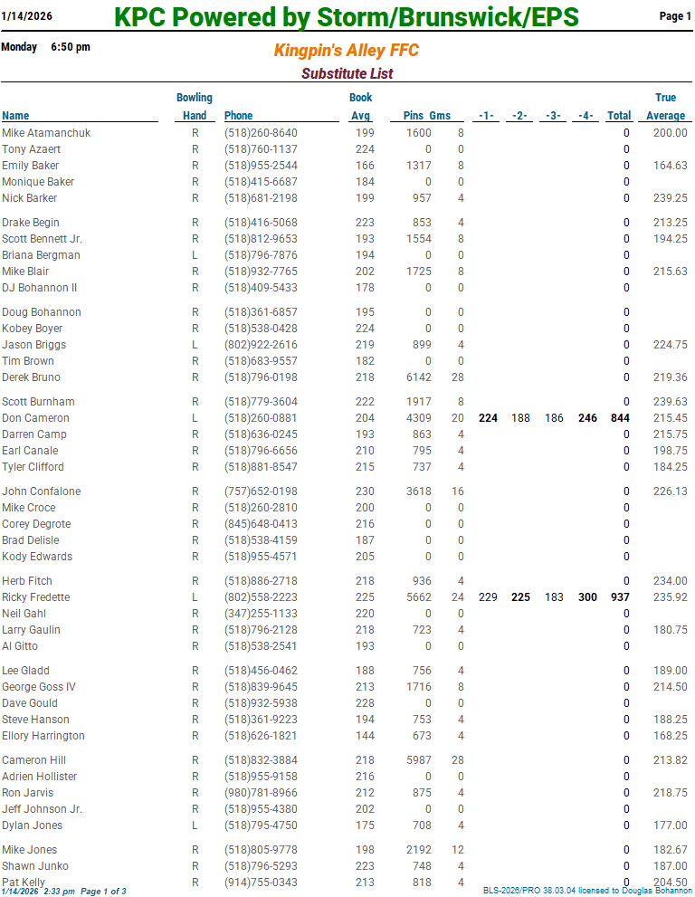Click John Confalone's phone number
Viewport: 695px width, 897px height.
(x=261, y=491)
